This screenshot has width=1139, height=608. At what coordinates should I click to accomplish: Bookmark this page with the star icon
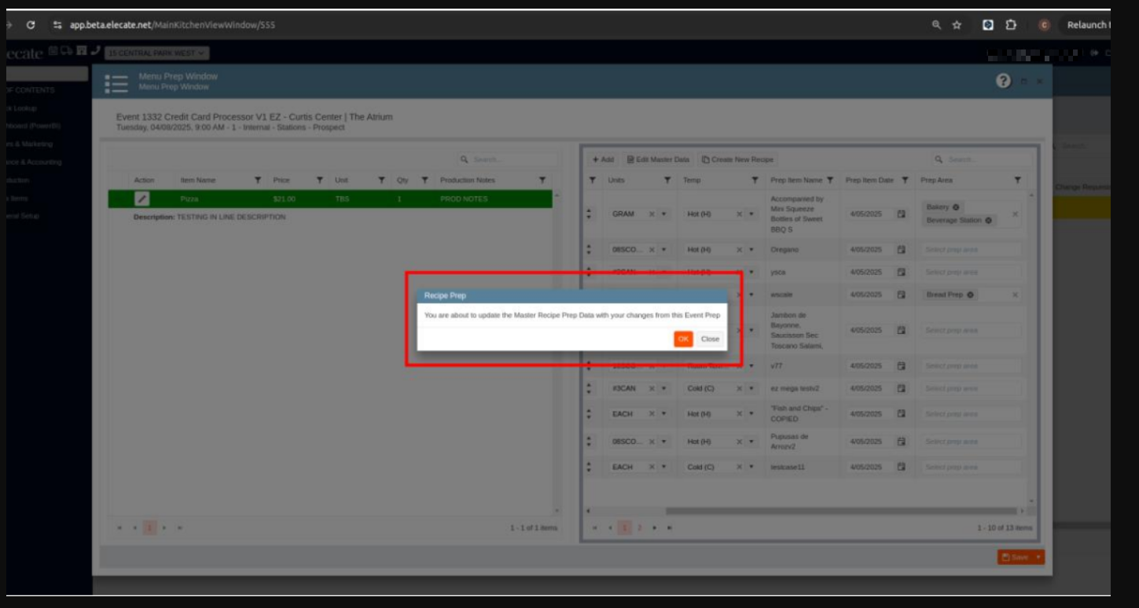point(957,25)
